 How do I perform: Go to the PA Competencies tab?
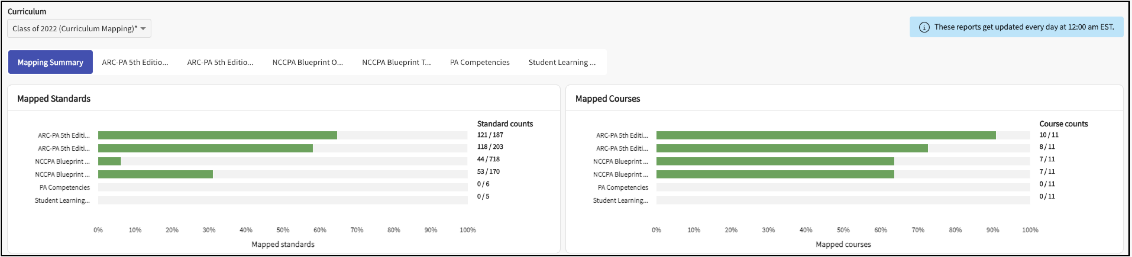pyautogui.click(x=479, y=62)
